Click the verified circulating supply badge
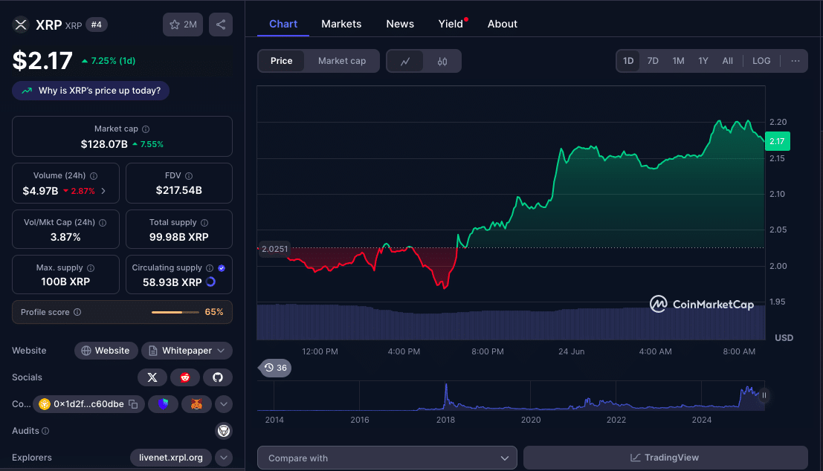The image size is (823, 471). click(222, 268)
